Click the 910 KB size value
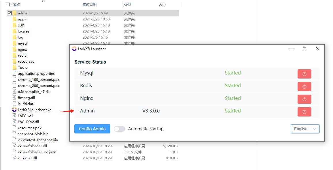Viewport: 333px width, 170px height. coord(172,158)
